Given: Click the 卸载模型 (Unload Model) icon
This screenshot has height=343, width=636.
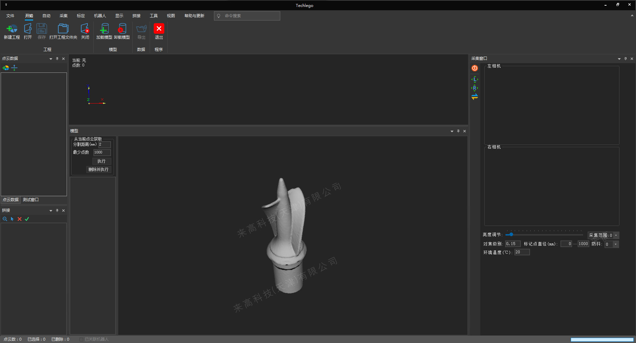Looking at the screenshot, I should click(x=122, y=29).
